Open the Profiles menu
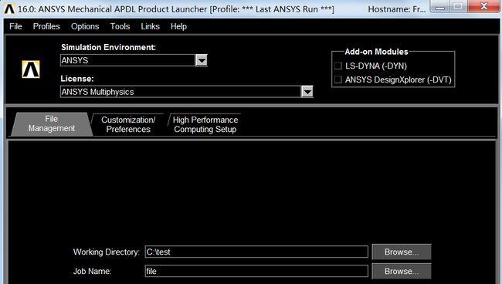This screenshot has height=284, width=502. click(x=46, y=26)
